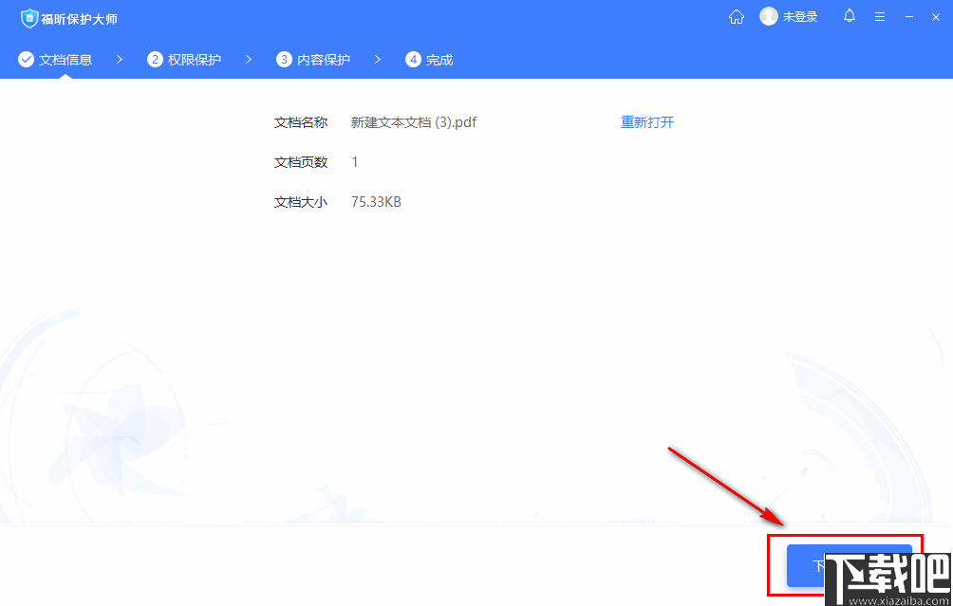Click chevron between 内容保护 and 完成
The width and height of the screenshot is (953, 606).
(x=377, y=59)
